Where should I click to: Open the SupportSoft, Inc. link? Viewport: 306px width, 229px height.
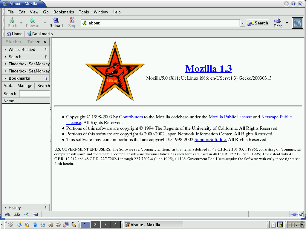[211, 140]
